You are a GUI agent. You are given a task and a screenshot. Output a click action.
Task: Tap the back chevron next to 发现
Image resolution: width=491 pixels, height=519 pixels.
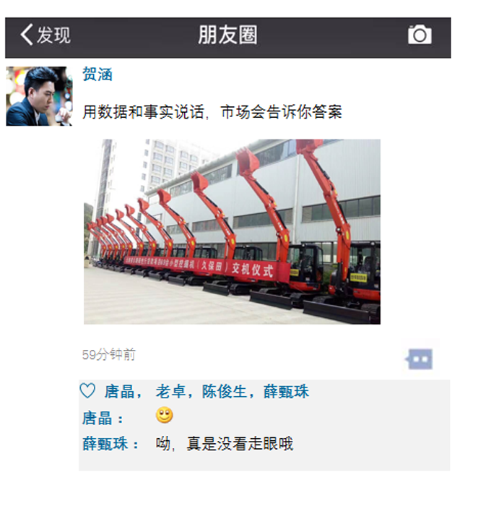[27, 35]
